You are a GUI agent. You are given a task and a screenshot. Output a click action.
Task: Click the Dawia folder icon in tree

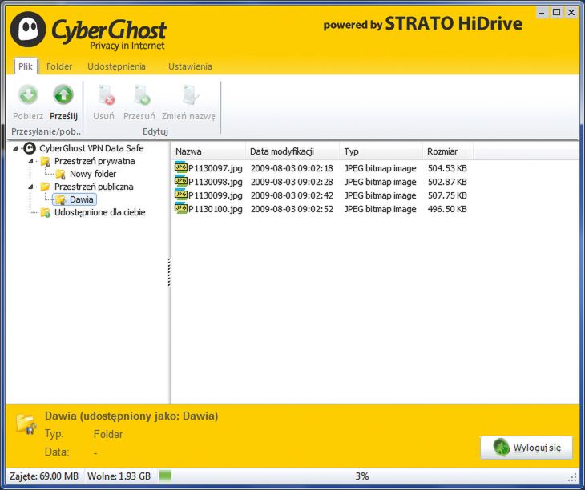pyautogui.click(x=60, y=199)
